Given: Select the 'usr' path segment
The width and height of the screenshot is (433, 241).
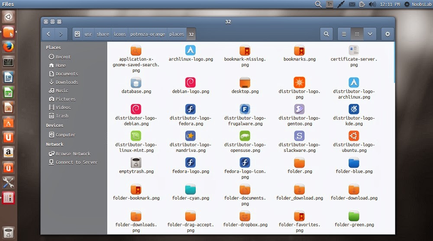Looking at the screenshot, I should (88, 34).
